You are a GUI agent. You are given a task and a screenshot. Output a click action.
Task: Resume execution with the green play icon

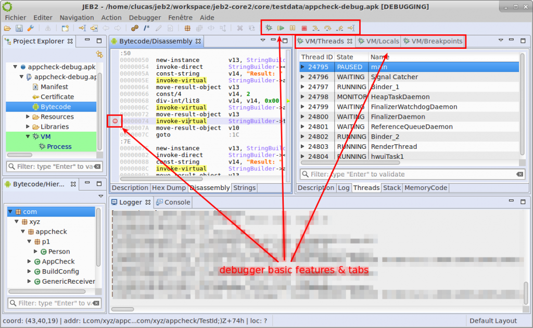coord(281,28)
